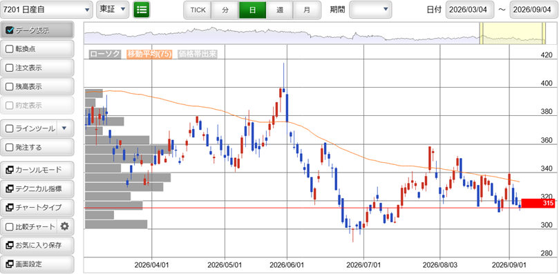The width and height of the screenshot is (559, 274).
Task: Expand the ラインツール dropdown arrow
Action: pos(64,128)
